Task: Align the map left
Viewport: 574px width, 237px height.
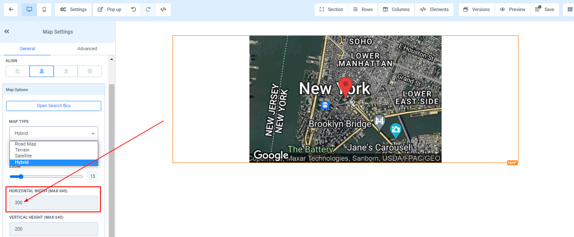Action: pyautogui.click(x=18, y=71)
